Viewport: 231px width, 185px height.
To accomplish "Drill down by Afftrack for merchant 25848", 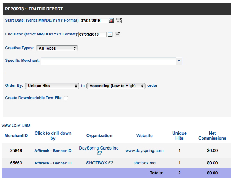I will click(x=41, y=151).
